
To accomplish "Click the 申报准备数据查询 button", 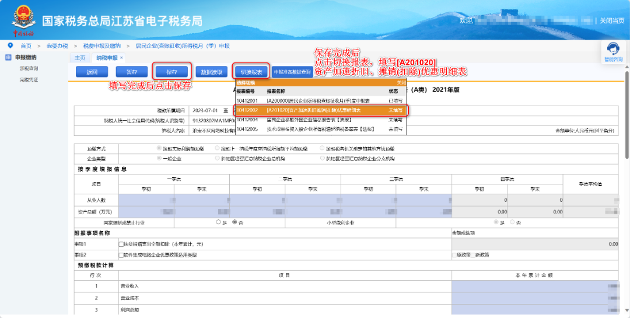I will [292, 72].
